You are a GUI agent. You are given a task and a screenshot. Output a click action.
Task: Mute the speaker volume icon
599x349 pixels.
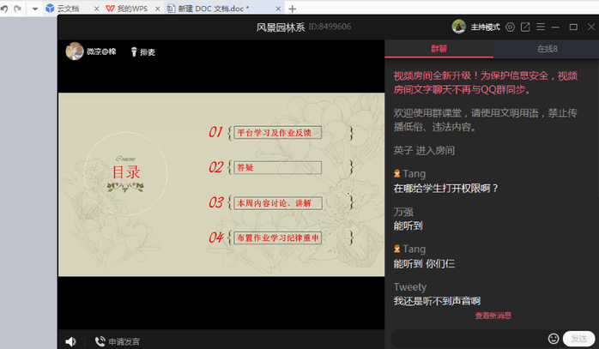pyautogui.click(x=70, y=341)
